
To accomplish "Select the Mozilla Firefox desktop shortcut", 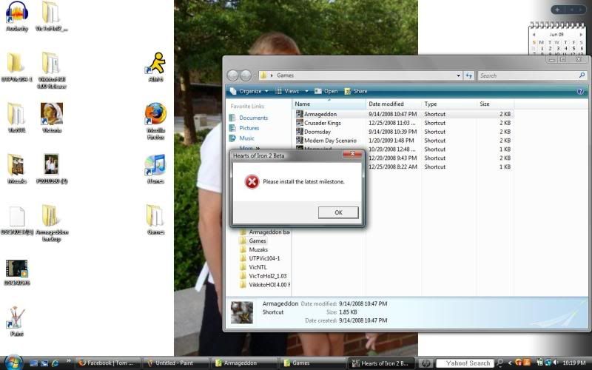I will (x=155, y=121).
